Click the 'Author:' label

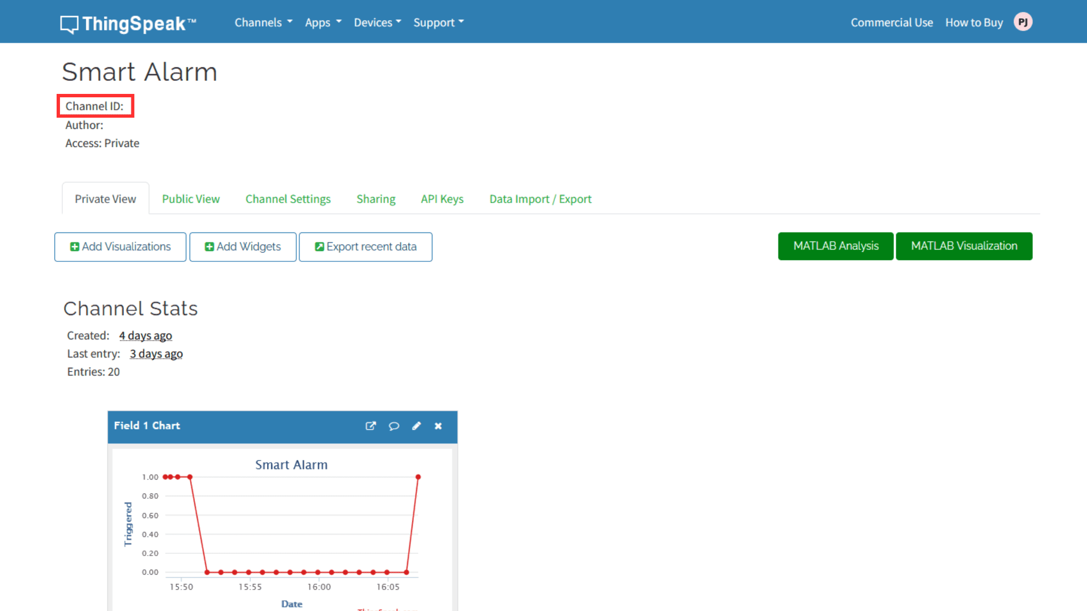(x=84, y=125)
